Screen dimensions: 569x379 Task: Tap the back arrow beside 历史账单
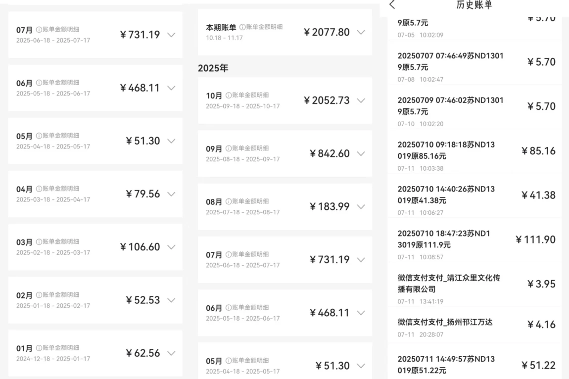point(392,5)
